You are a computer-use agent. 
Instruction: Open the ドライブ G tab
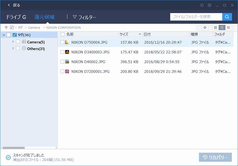[16, 17]
